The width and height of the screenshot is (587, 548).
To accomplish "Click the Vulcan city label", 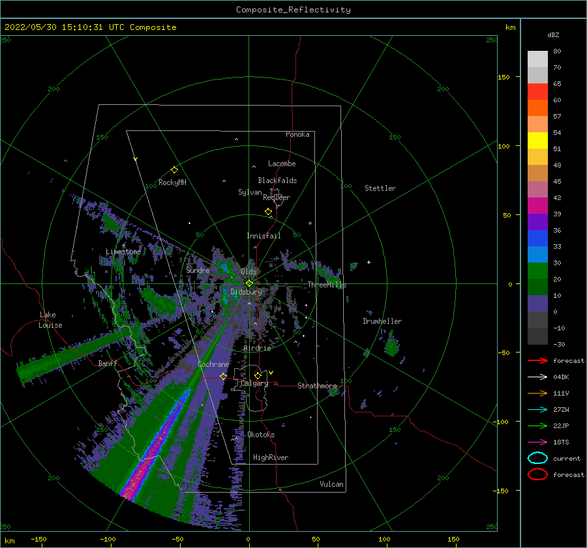I will (x=332, y=484).
